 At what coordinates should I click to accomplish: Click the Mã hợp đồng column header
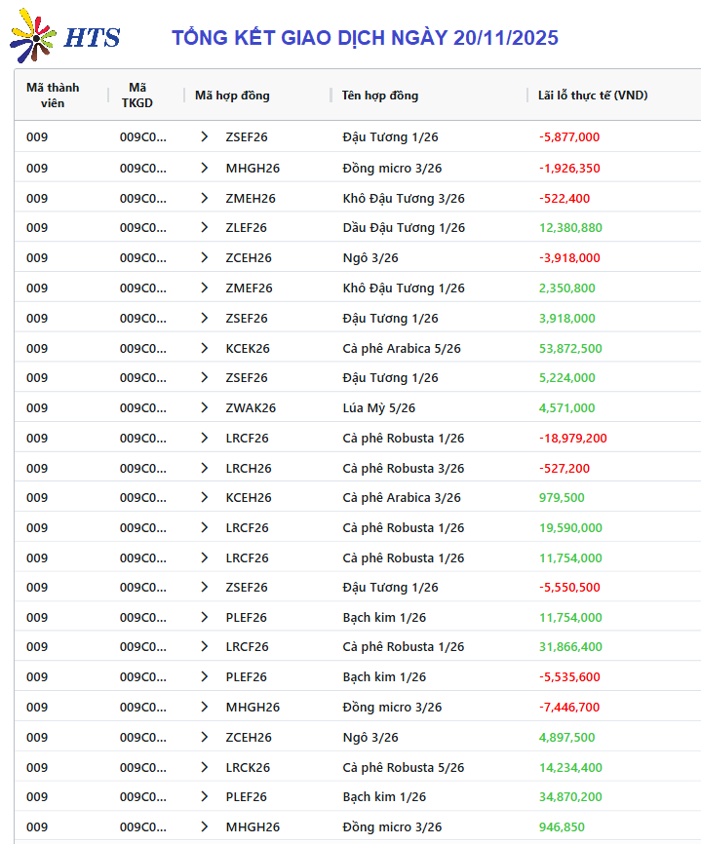coord(232,96)
